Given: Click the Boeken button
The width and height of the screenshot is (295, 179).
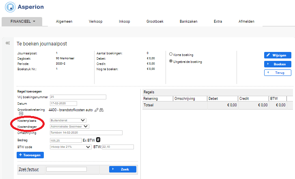Looking at the screenshot, I should tap(278, 64).
